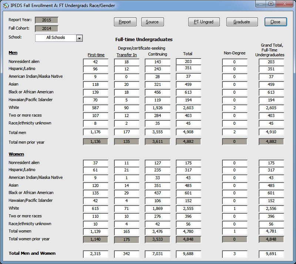Click Total men prior year Non-Degree value

235,141
